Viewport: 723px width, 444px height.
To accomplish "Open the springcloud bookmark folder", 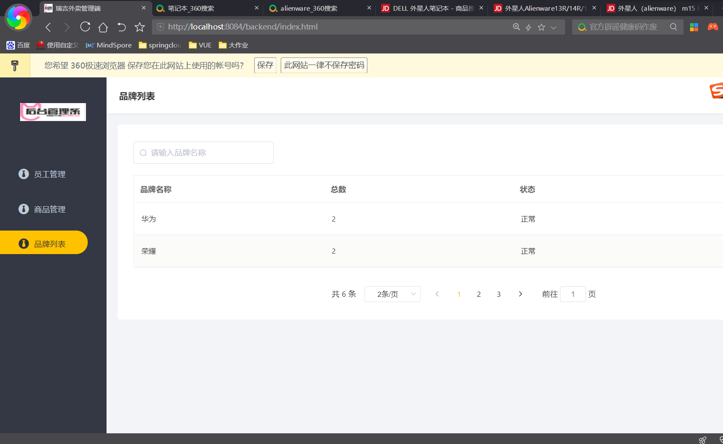I will 160,45.
